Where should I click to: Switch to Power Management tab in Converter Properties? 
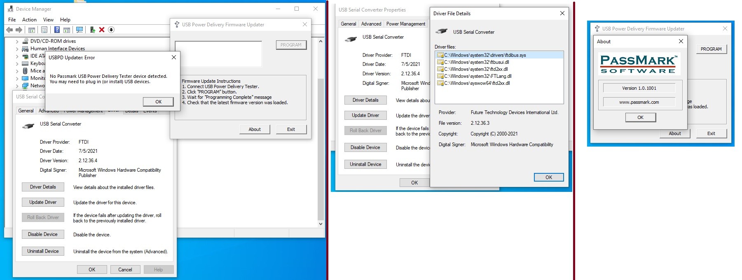(x=406, y=24)
